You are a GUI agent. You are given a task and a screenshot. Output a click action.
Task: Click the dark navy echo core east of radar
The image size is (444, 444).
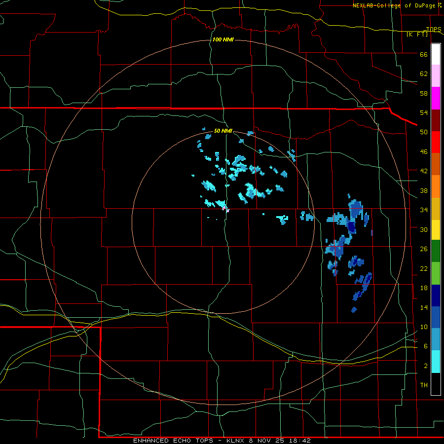pyautogui.click(x=351, y=227)
